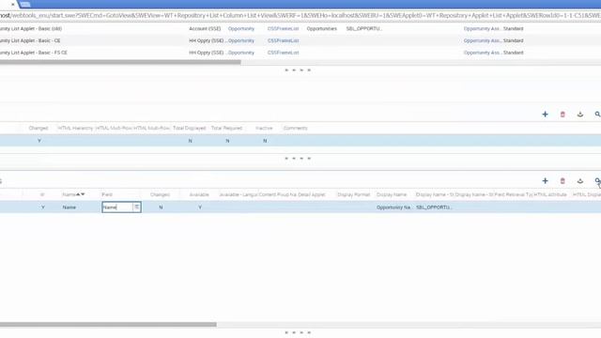Click HTML attribute column header
The width and height of the screenshot is (601, 338).
(x=550, y=194)
